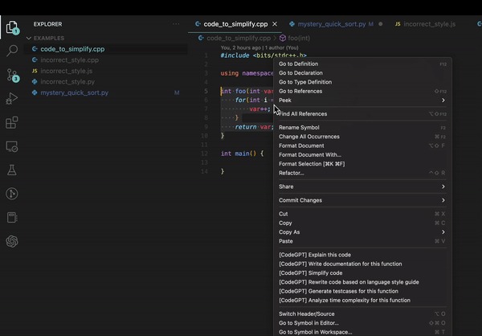Choose Go to Declaration
482x336 pixels.
tap(362, 73)
